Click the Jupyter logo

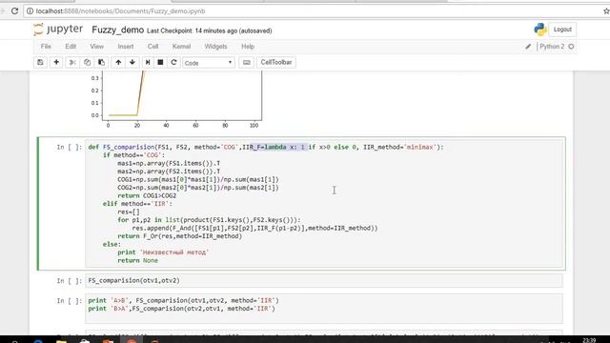coord(58,30)
